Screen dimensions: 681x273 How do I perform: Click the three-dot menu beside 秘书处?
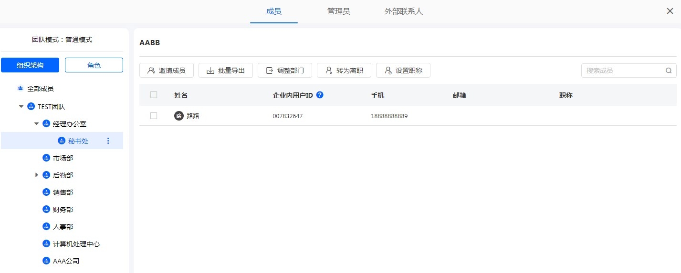108,141
